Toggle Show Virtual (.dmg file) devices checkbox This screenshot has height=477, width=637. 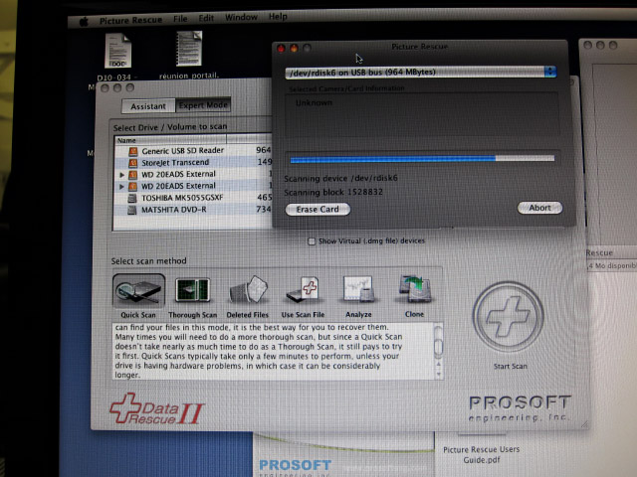pyautogui.click(x=312, y=241)
